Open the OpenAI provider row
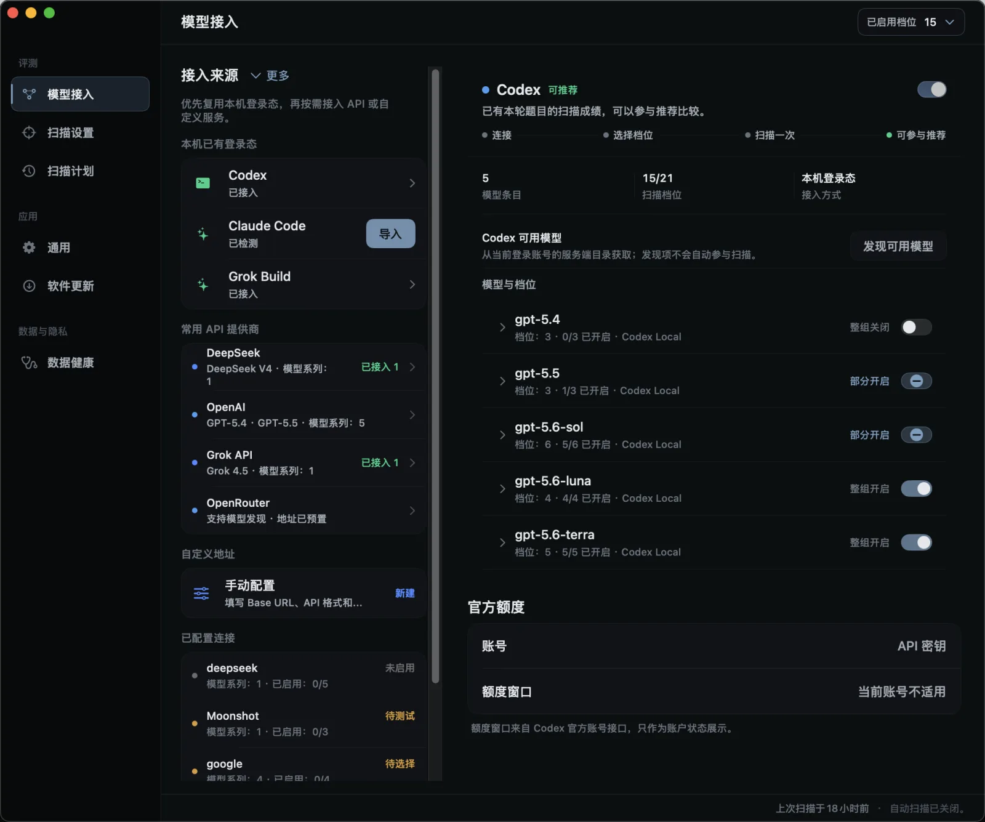 pyautogui.click(x=304, y=414)
